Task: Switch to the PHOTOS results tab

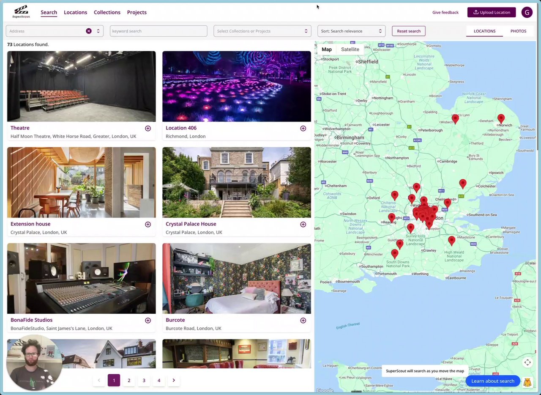Action: pyautogui.click(x=518, y=31)
